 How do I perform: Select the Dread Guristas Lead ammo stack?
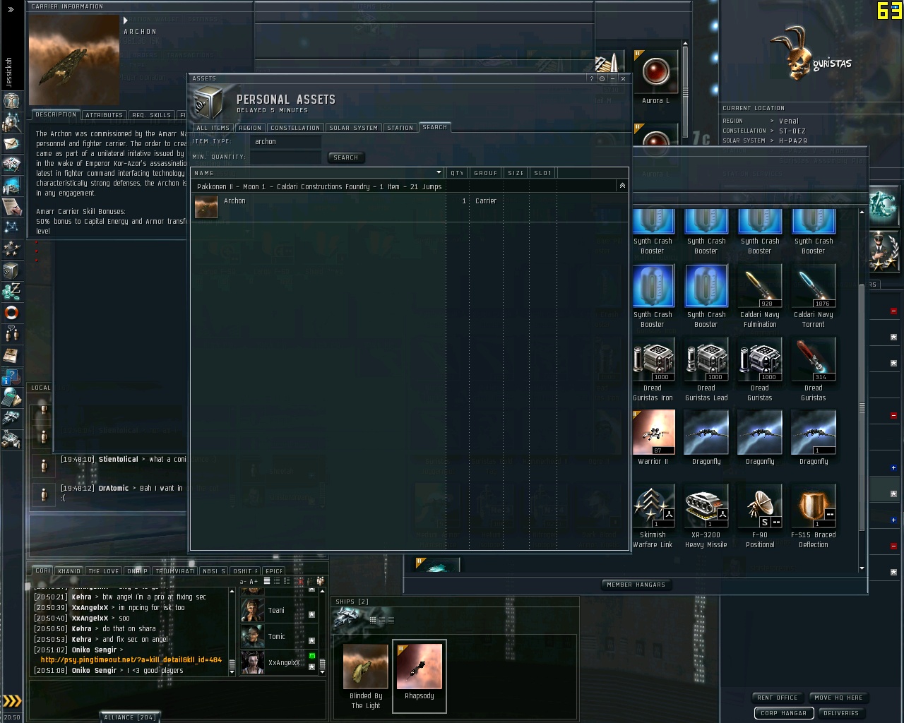[x=706, y=370]
